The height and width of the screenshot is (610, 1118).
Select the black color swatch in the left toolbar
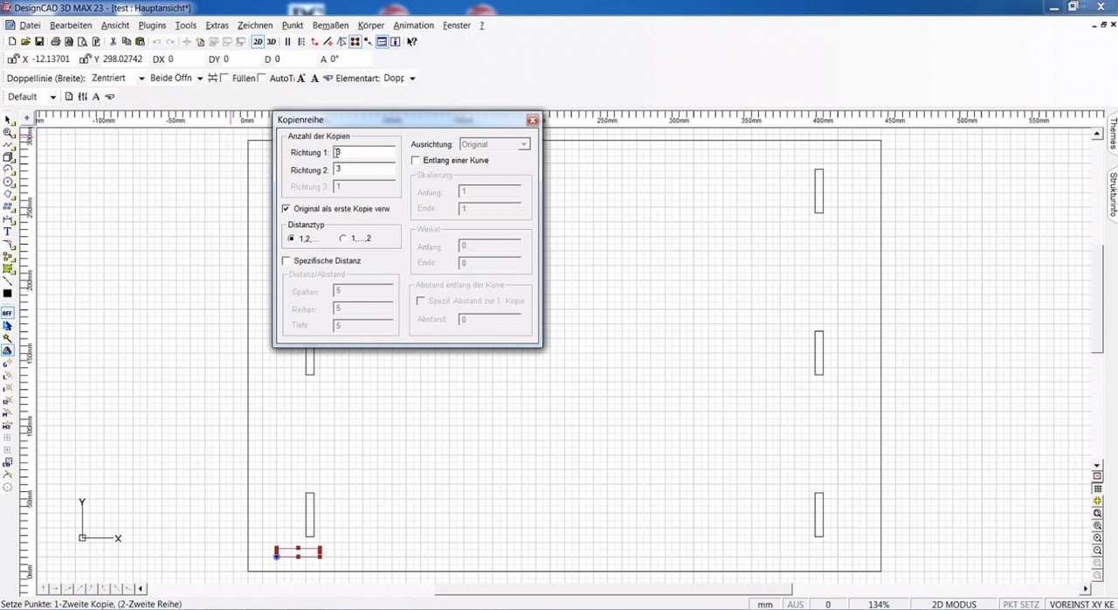tap(9, 292)
